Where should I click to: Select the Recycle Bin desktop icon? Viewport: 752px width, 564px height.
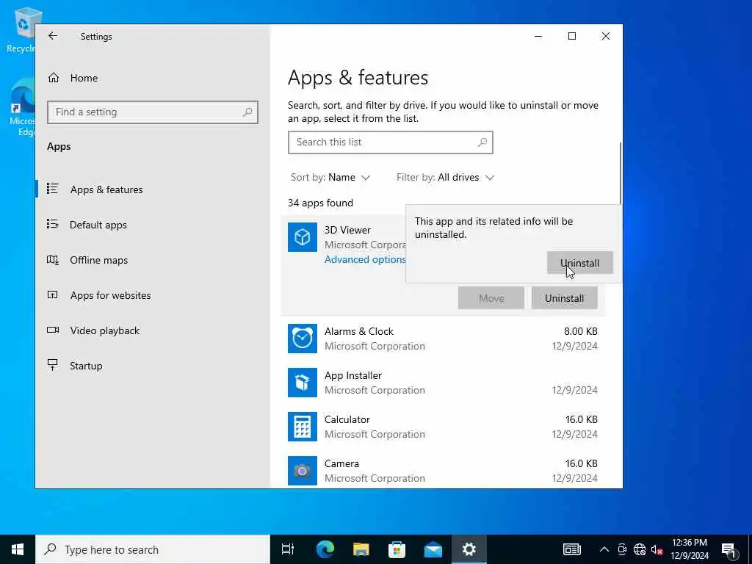[x=21, y=31]
